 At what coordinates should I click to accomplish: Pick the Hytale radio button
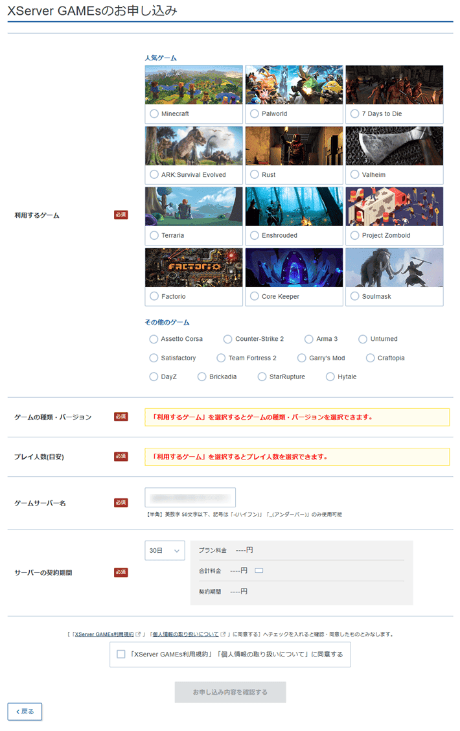(x=330, y=377)
